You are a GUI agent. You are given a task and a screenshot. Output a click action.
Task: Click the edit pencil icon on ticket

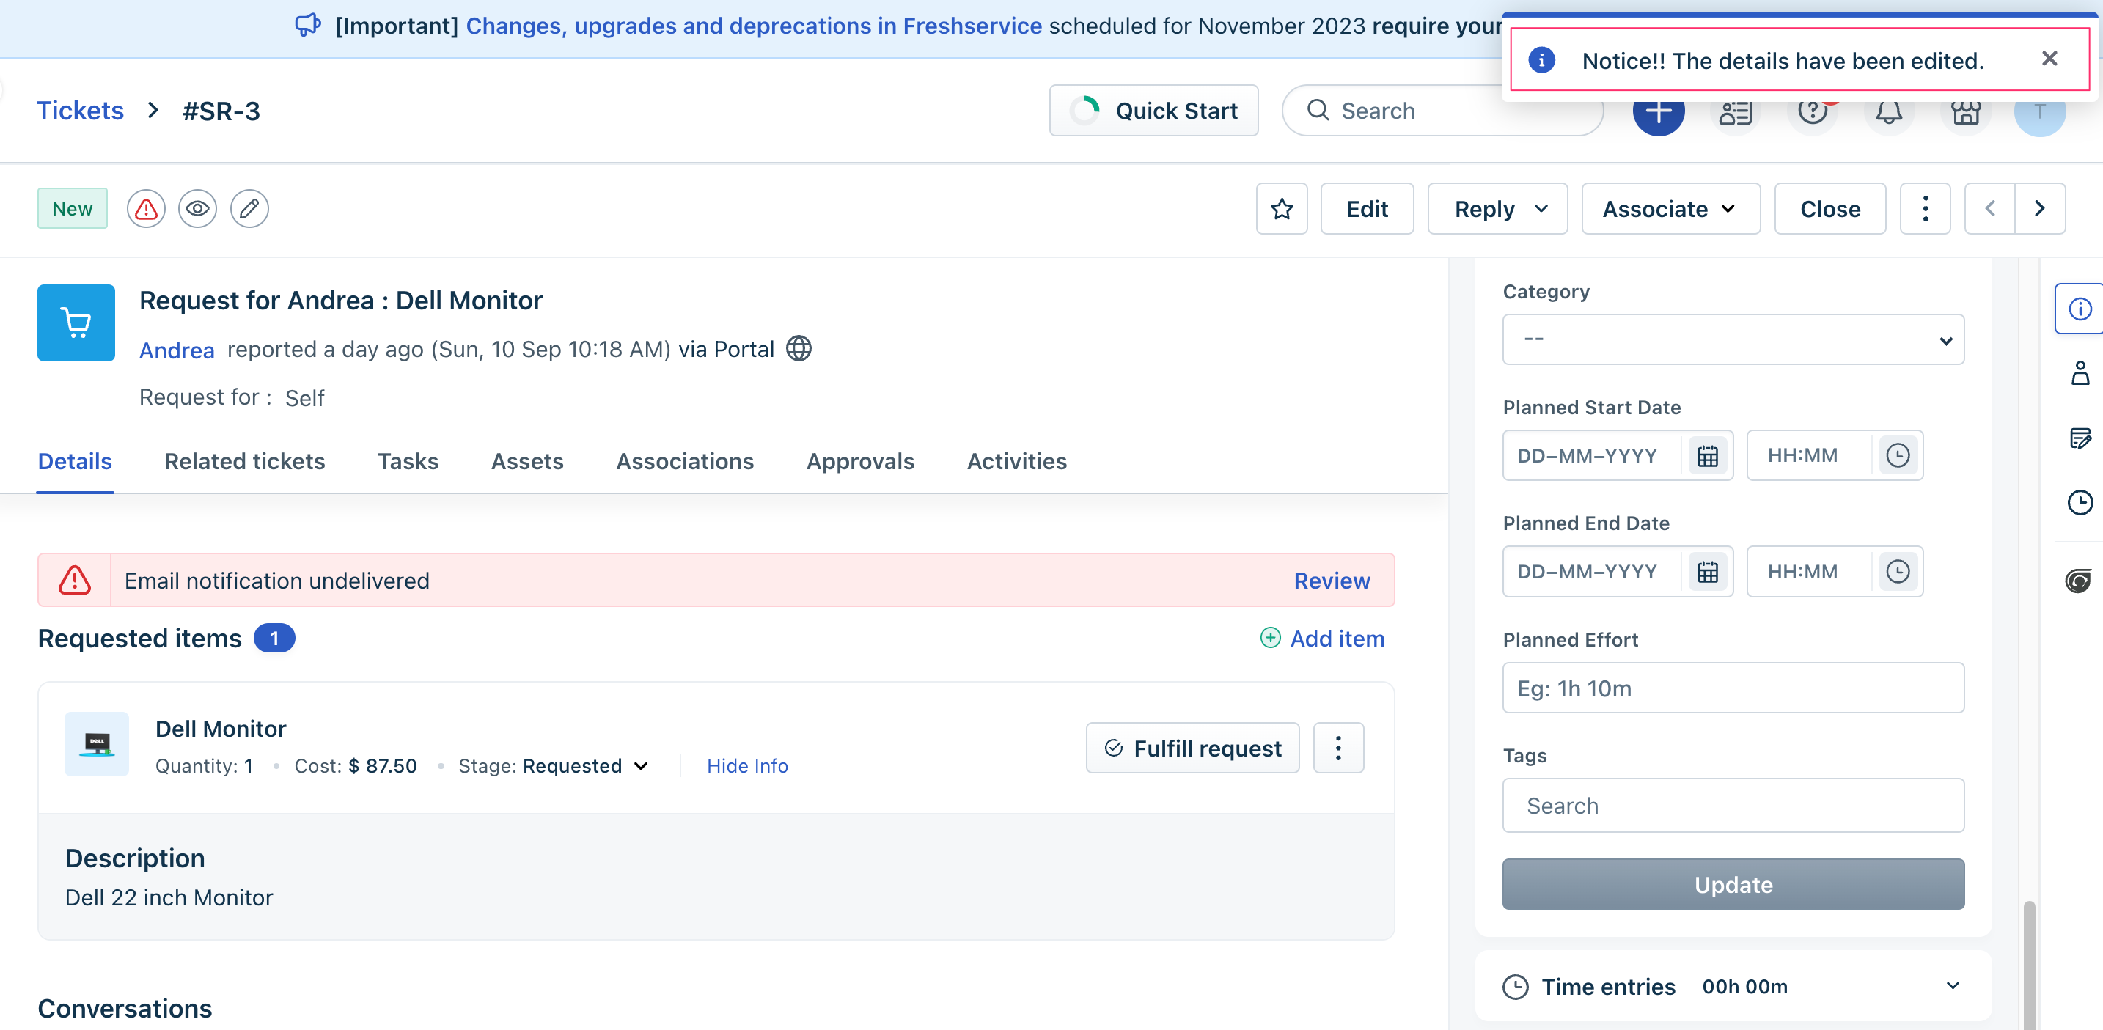click(x=248, y=208)
